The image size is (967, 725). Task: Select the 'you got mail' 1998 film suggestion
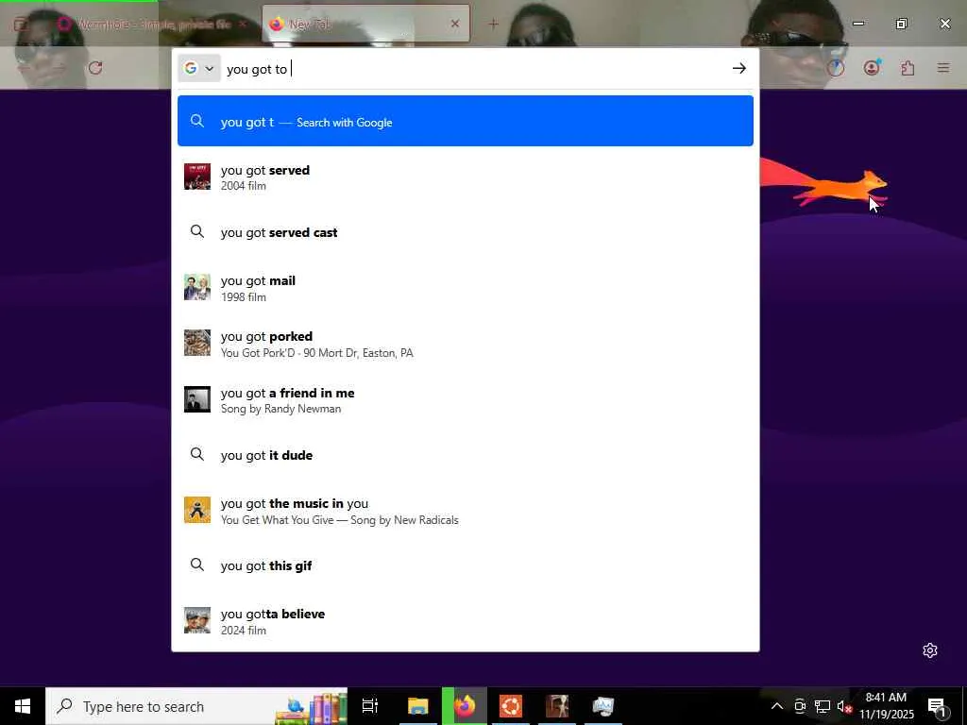465,288
